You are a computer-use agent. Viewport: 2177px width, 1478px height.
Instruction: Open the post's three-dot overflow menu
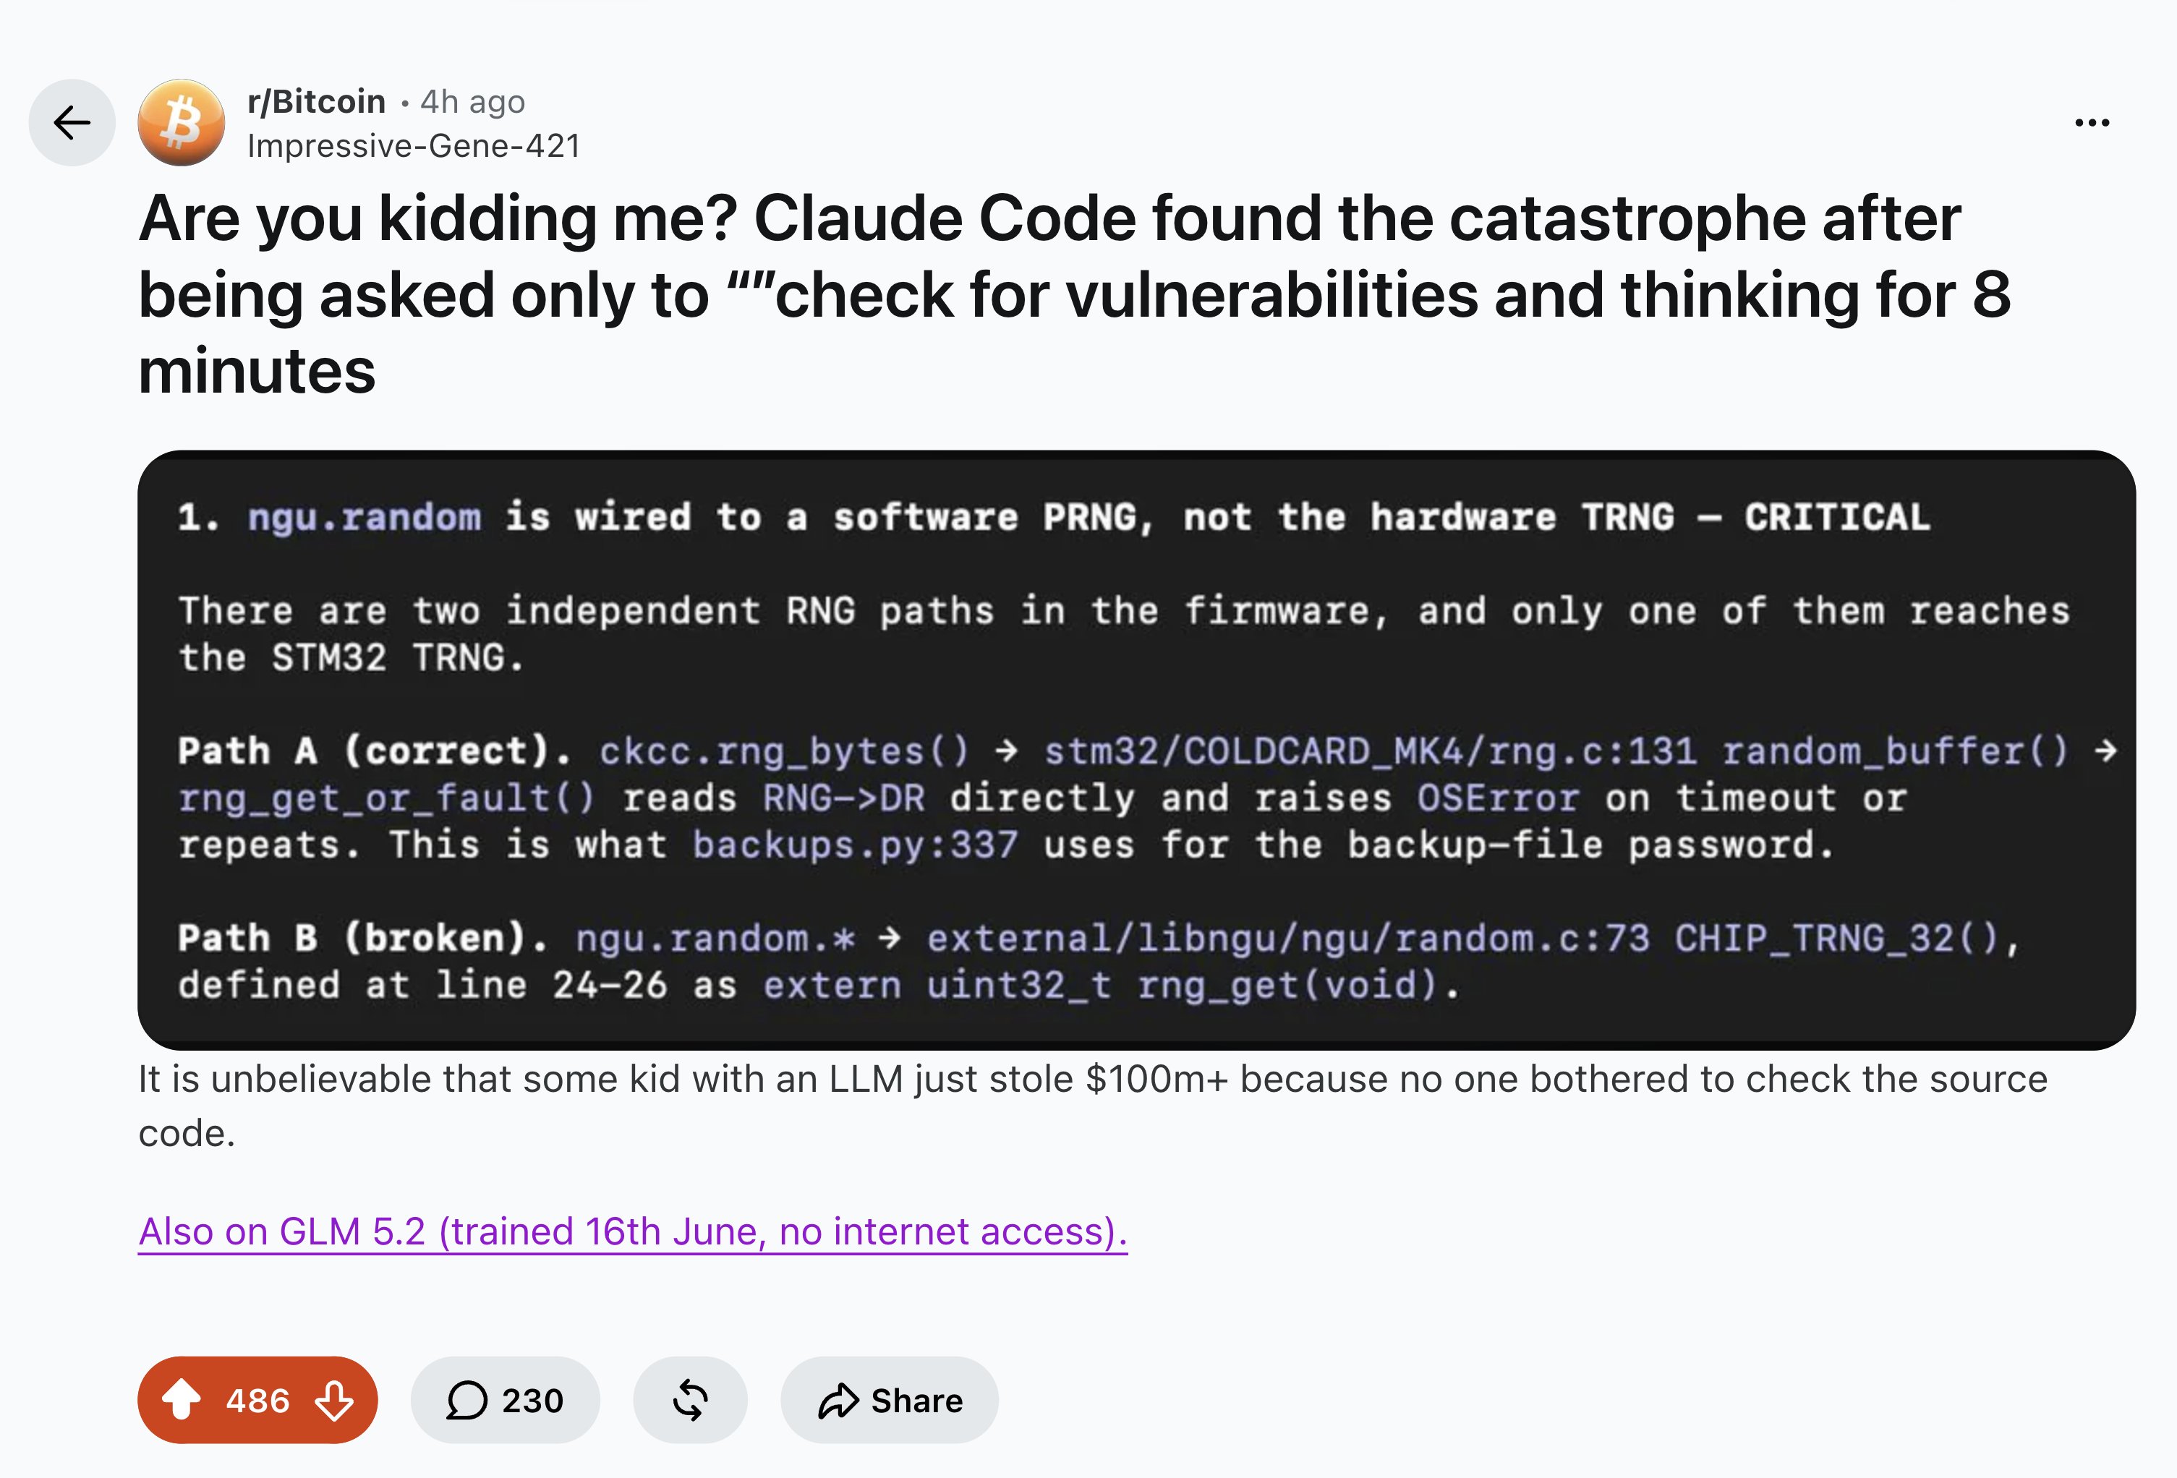(x=2092, y=123)
